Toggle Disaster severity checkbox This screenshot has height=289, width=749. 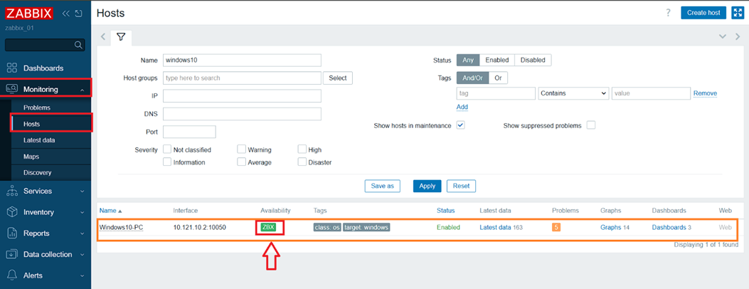coord(302,162)
